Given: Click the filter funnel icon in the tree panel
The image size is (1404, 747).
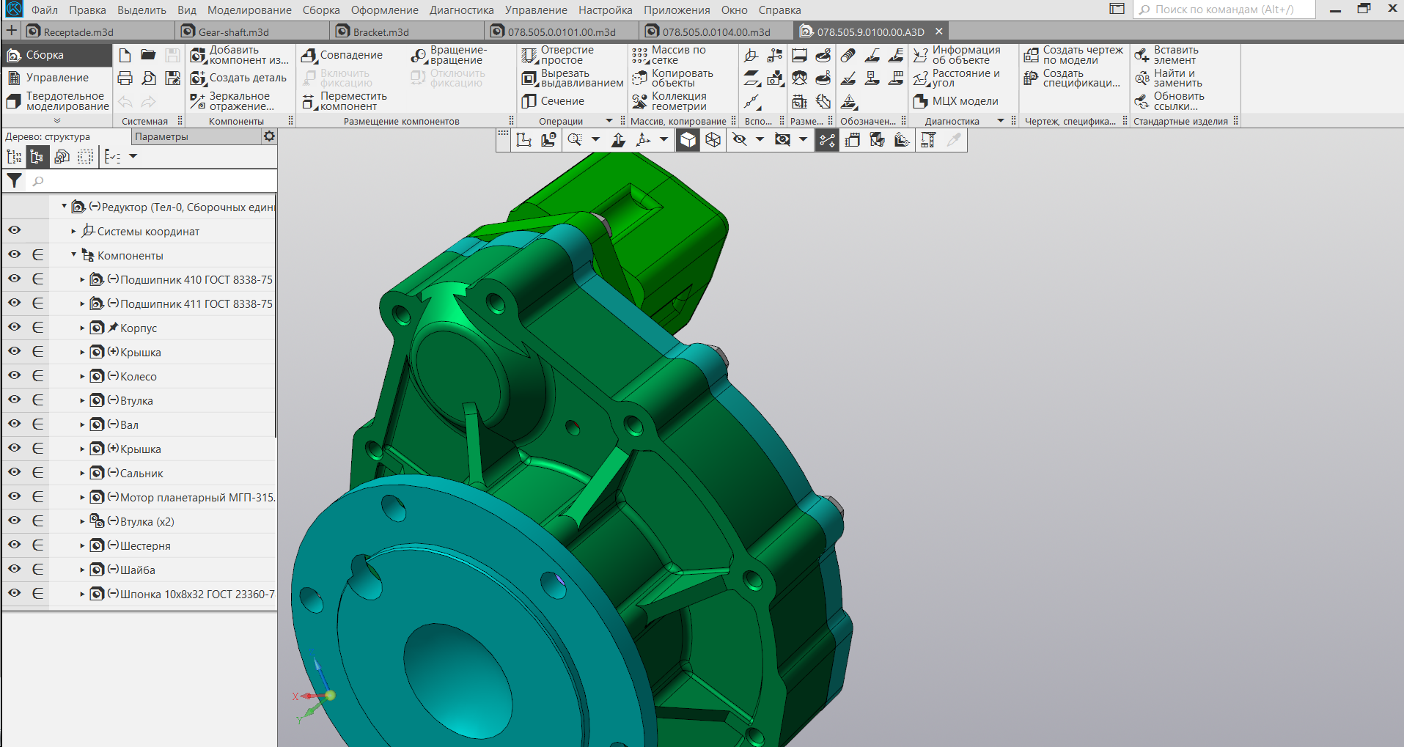Looking at the screenshot, I should coord(14,180).
